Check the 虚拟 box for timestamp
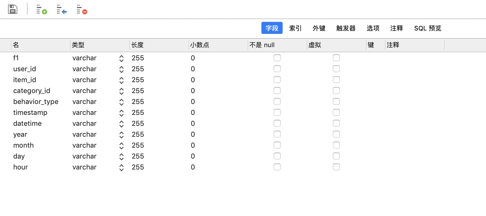This screenshot has height=216, width=486. [x=336, y=112]
